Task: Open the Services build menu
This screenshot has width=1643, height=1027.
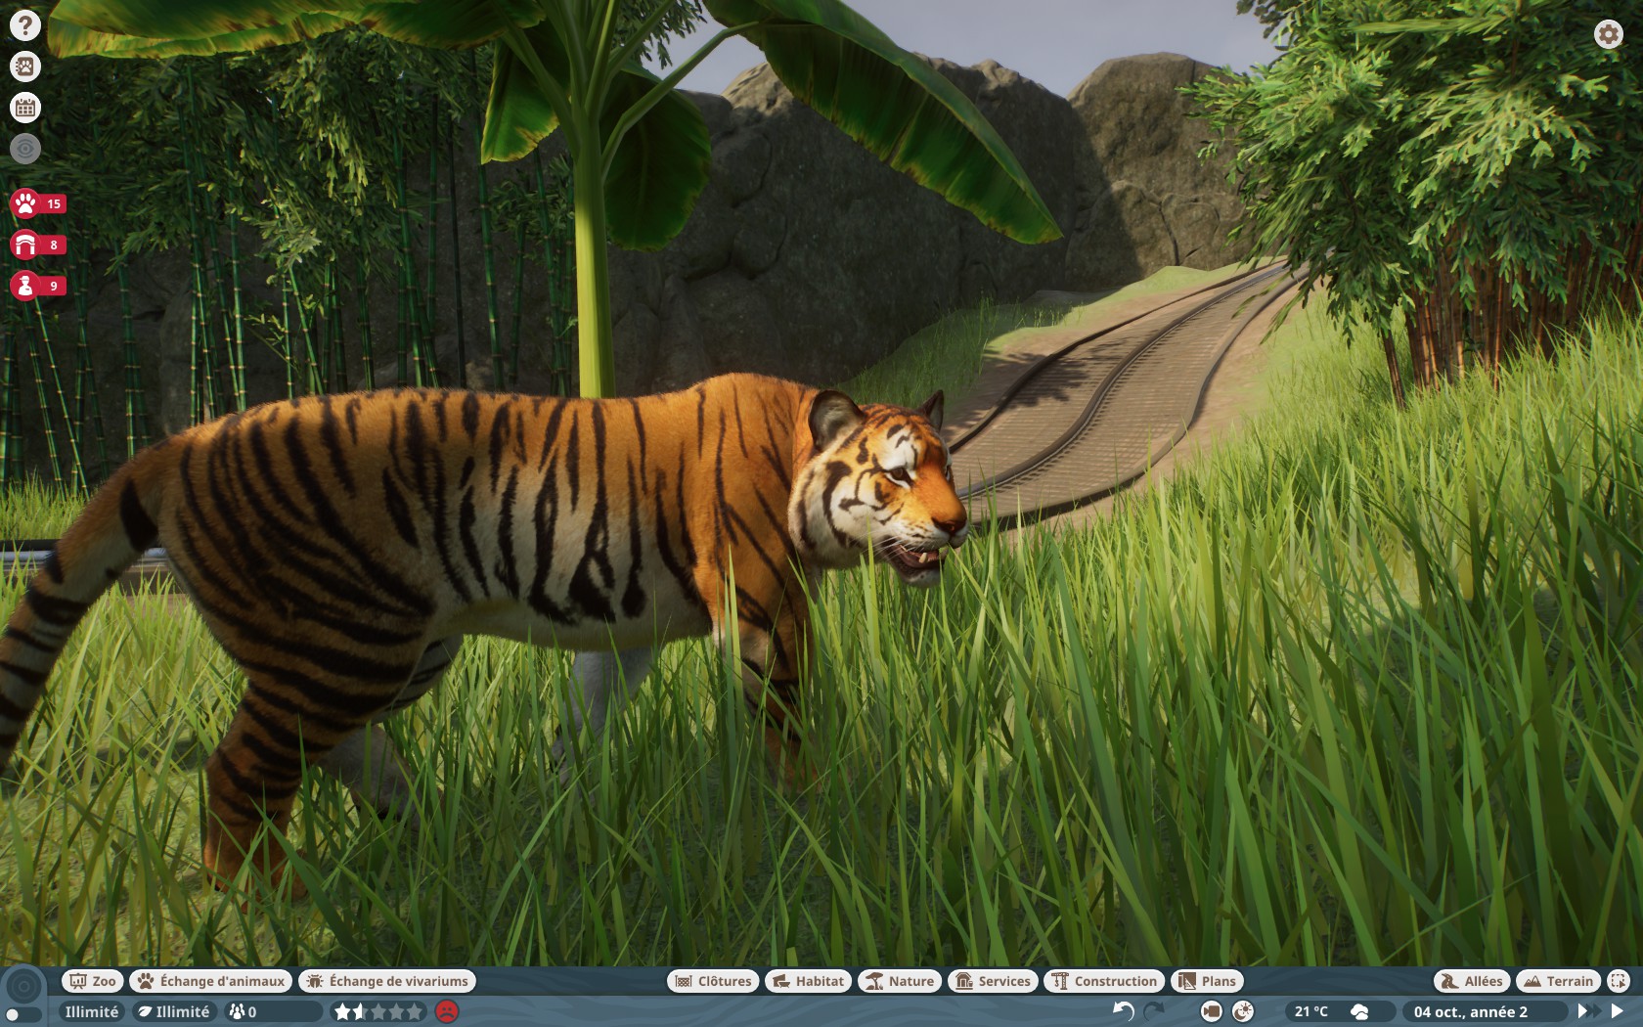Action: coord(993,981)
